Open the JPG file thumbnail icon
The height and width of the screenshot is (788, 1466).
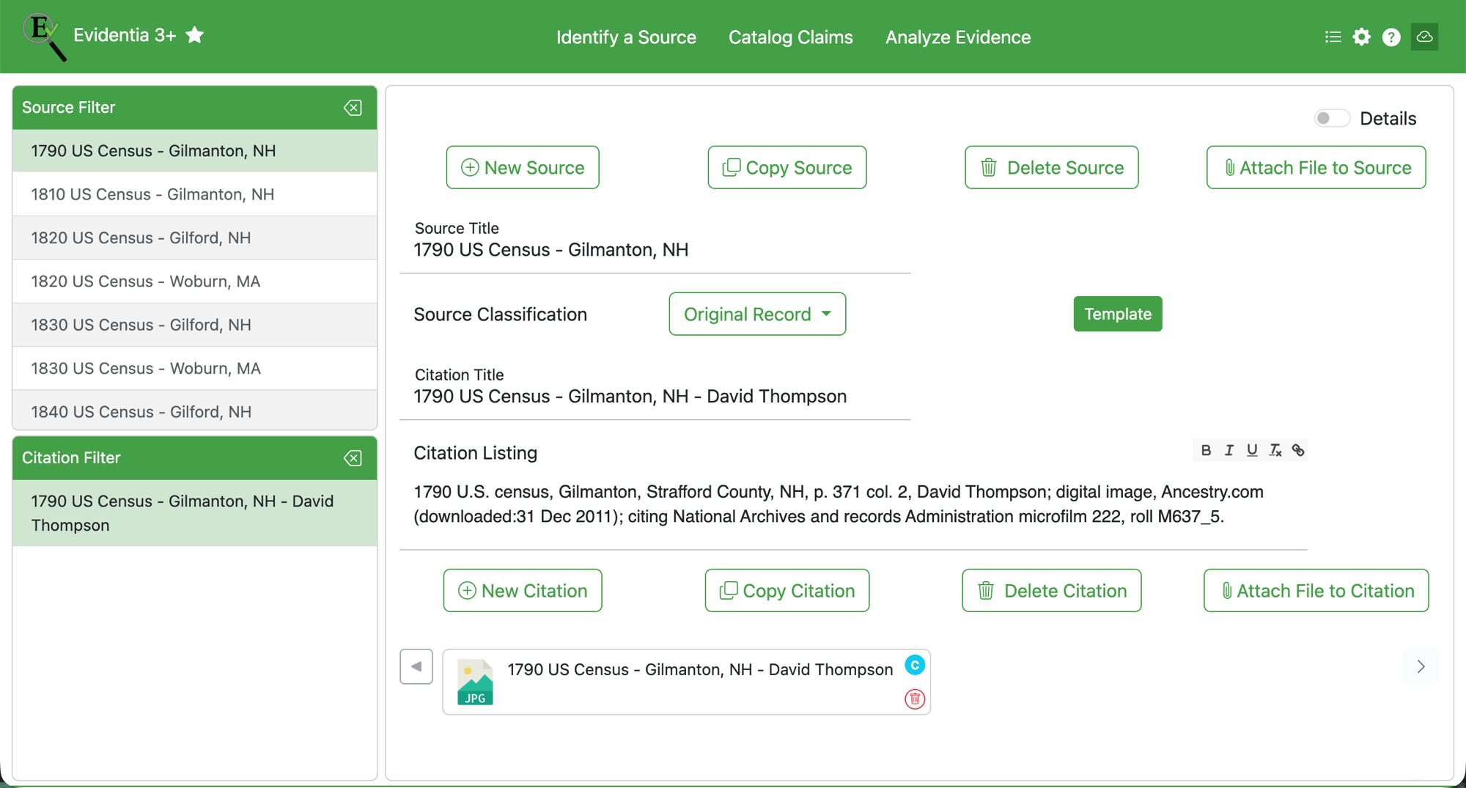(x=475, y=682)
